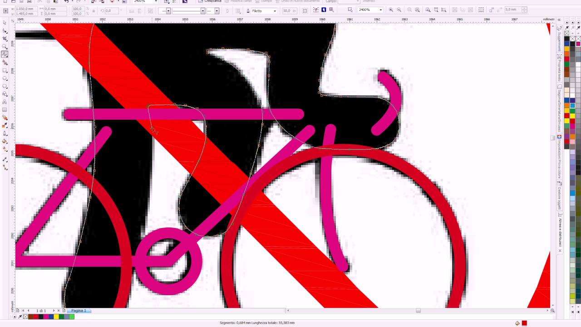Select the Fill bucket tool
The image size is (581, 327).
click(5, 141)
